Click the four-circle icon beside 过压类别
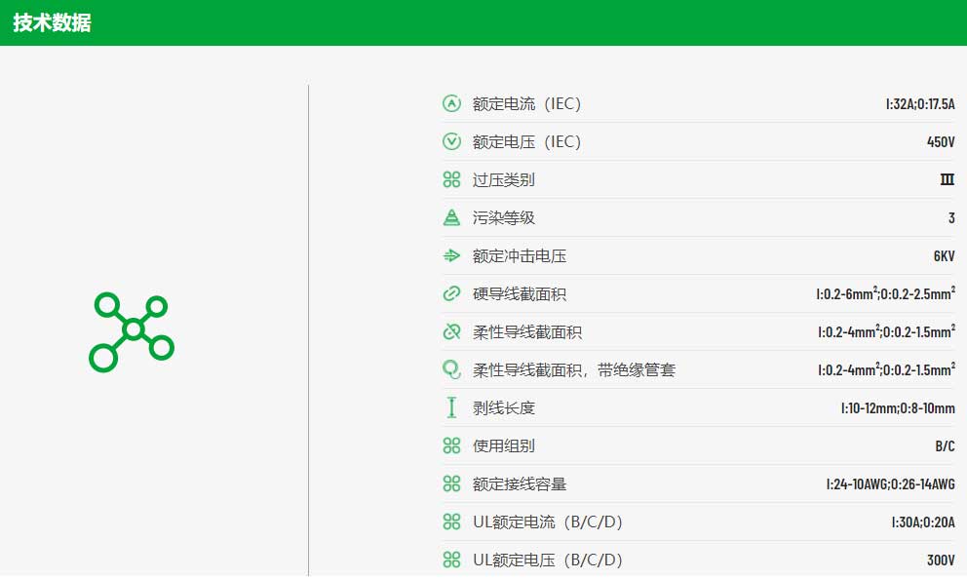Viewport: 967px width, 580px height. coord(451,179)
